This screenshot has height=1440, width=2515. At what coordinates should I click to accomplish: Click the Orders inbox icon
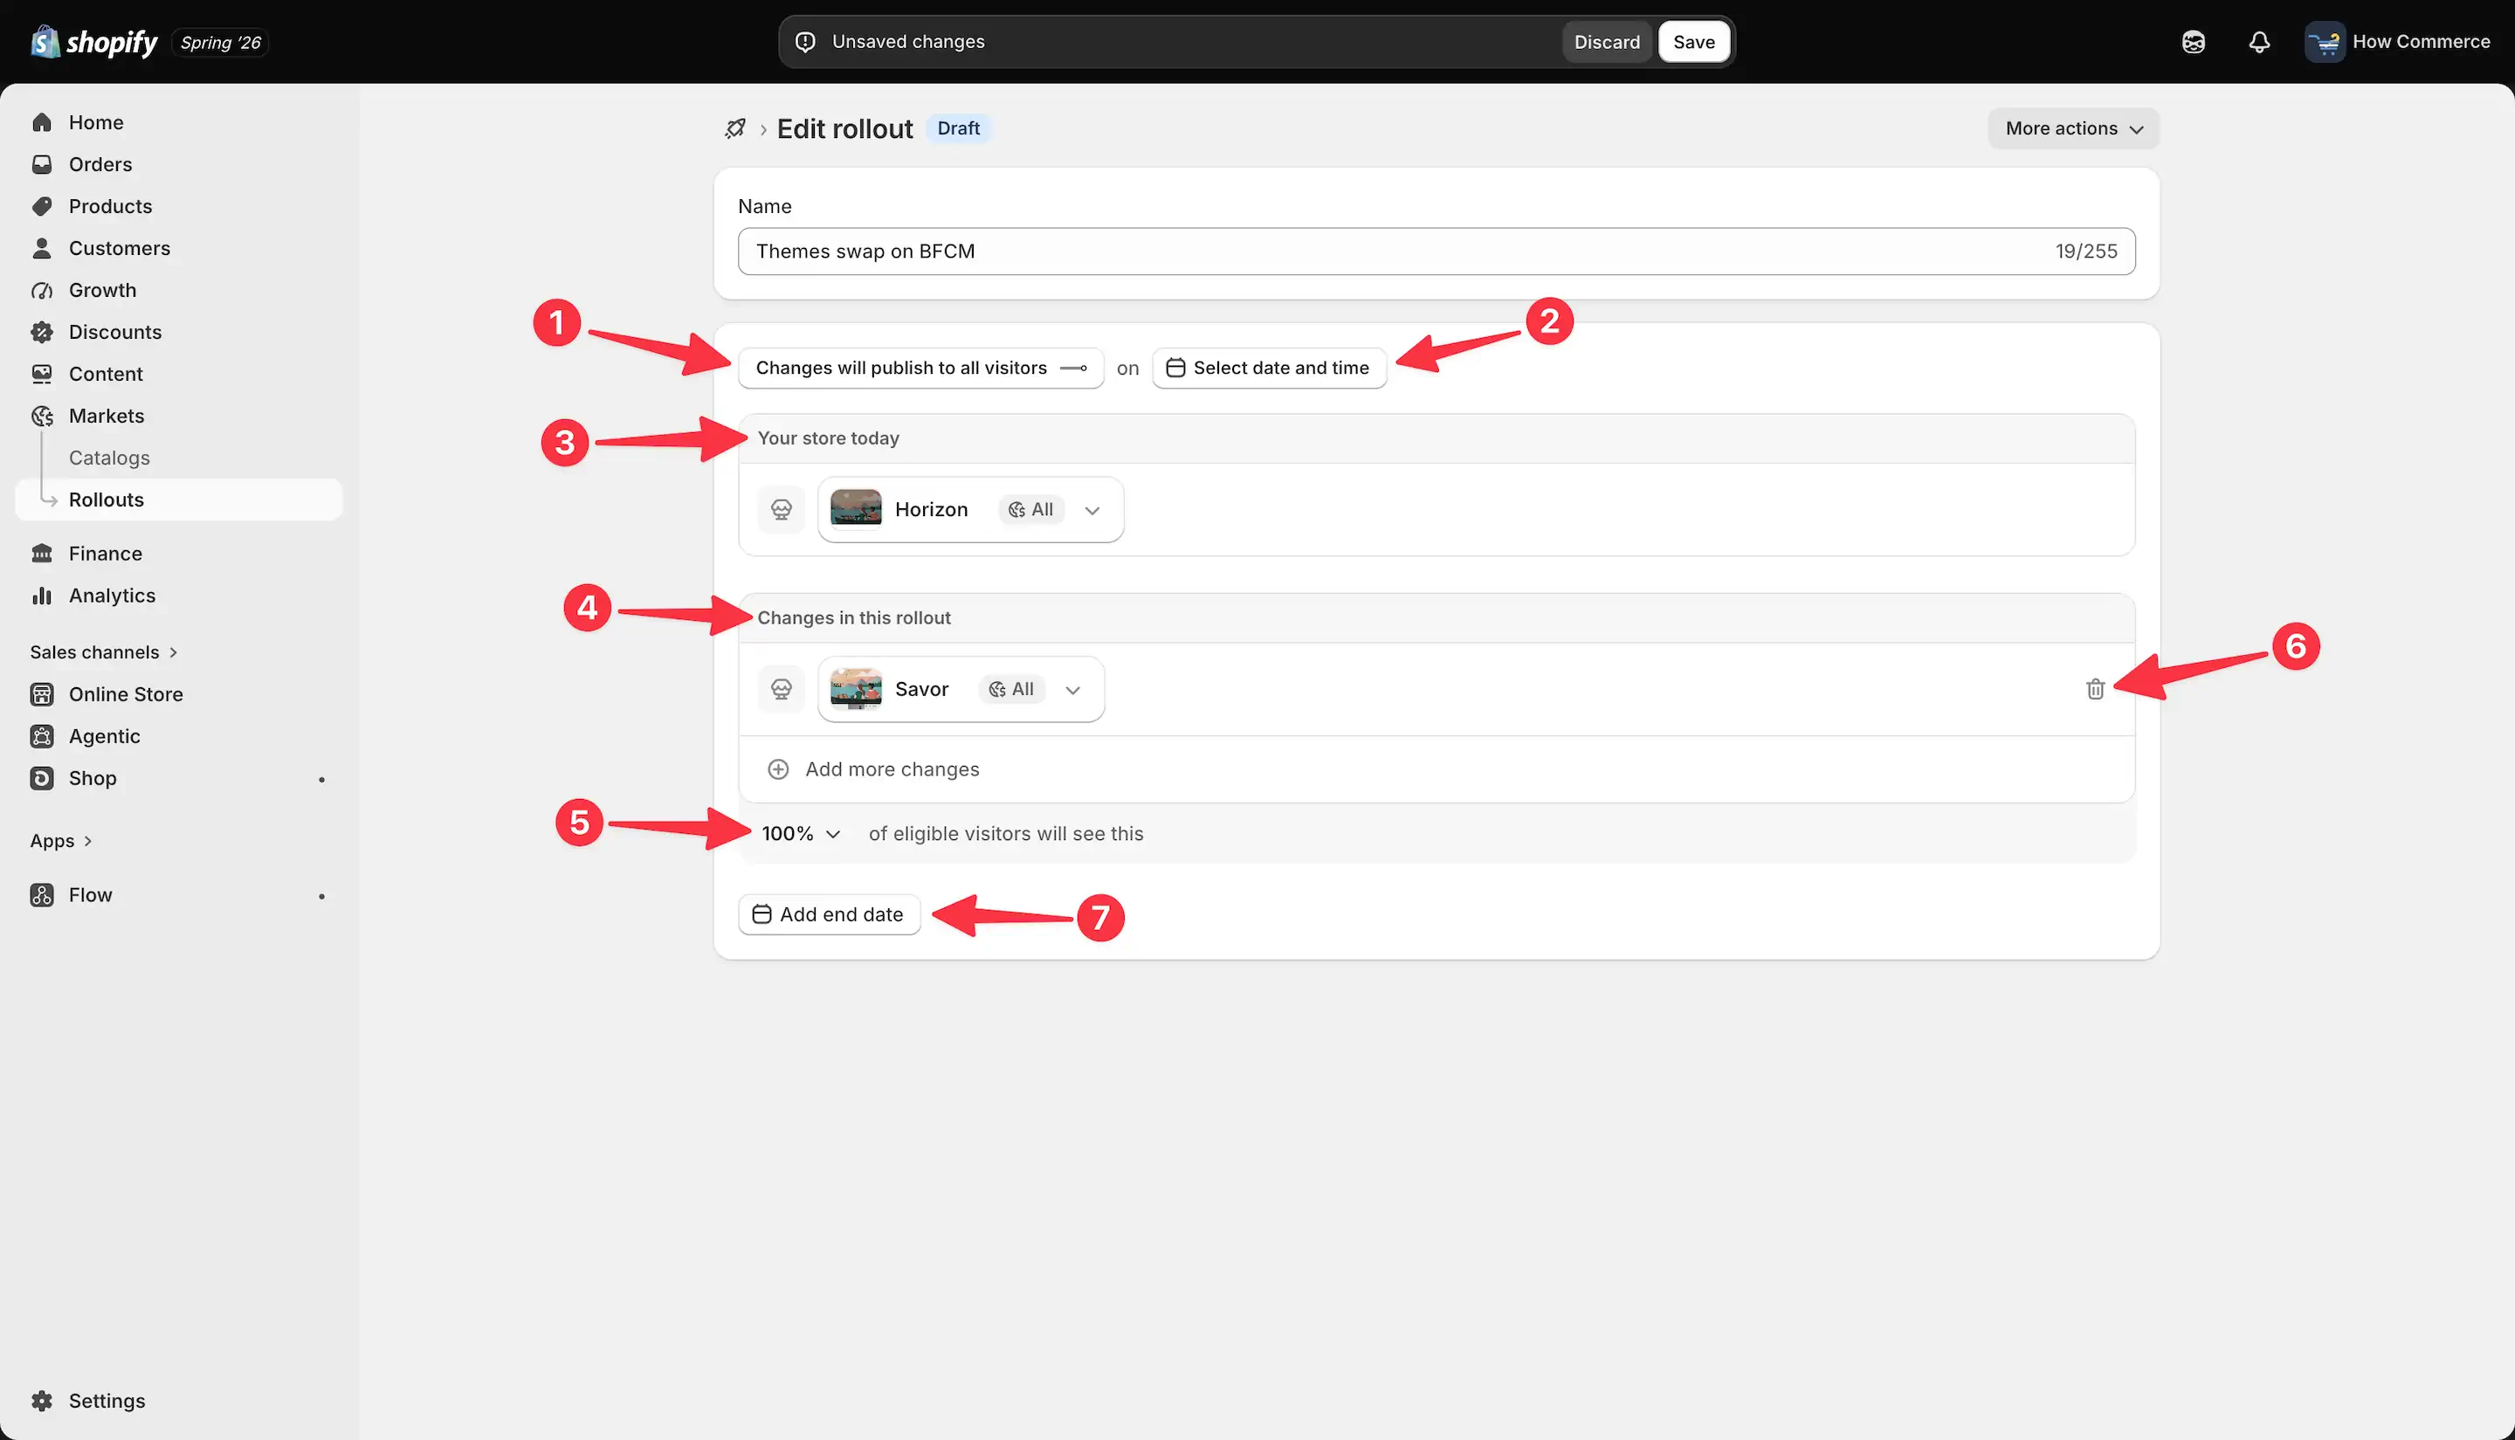pyautogui.click(x=42, y=164)
